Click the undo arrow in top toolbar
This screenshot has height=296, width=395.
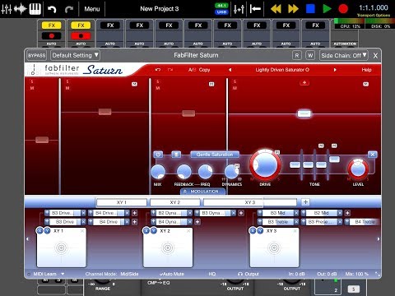[52, 10]
